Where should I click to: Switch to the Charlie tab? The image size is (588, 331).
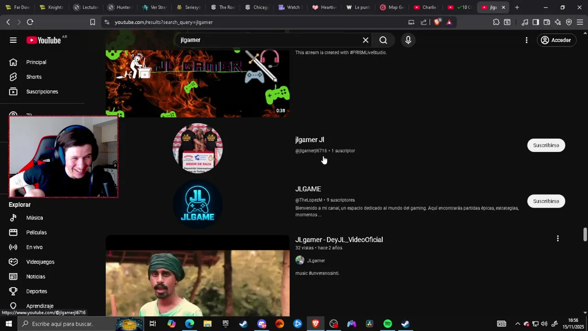point(425,7)
